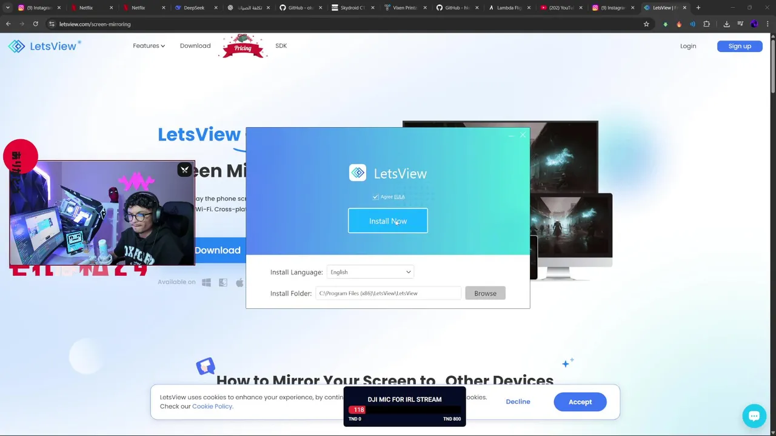Image resolution: width=776 pixels, height=436 pixels.
Task: Switch to the YouTube tab
Action: [x=561, y=8]
